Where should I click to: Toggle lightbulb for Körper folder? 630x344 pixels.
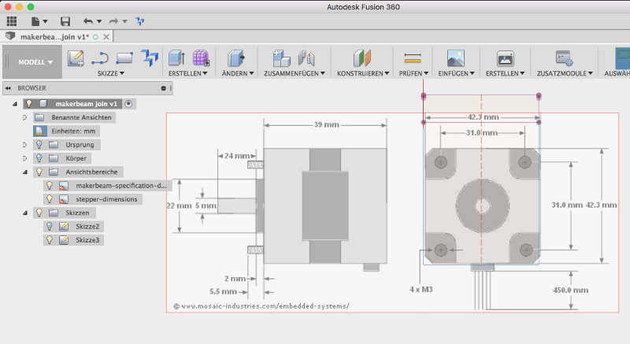[39, 158]
